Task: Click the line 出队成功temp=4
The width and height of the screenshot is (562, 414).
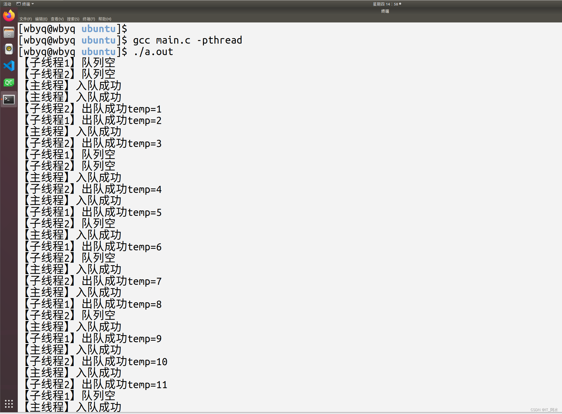Action: tap(93, 189)
